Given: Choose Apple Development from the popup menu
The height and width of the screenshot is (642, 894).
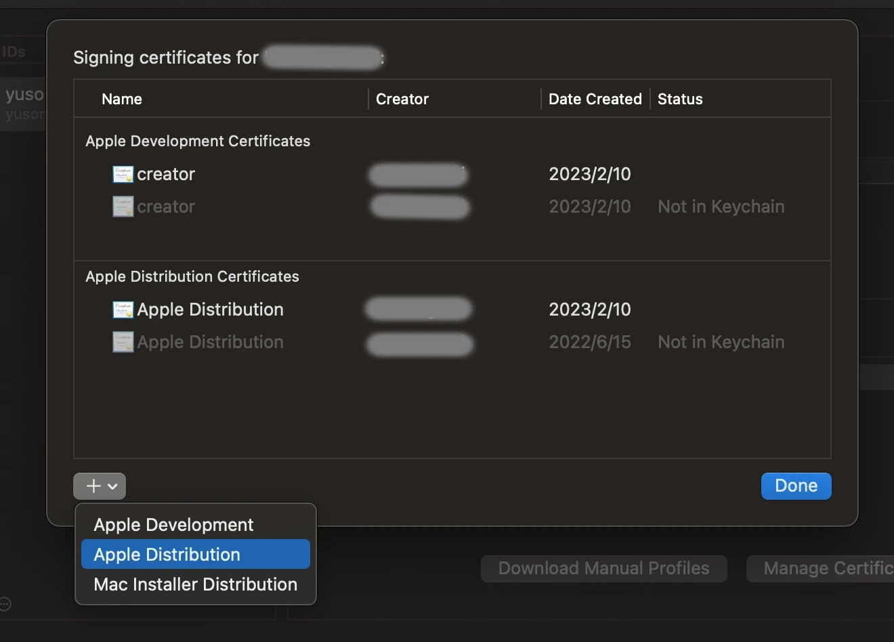Looking at the screenshot, I should tap(173, 525).
